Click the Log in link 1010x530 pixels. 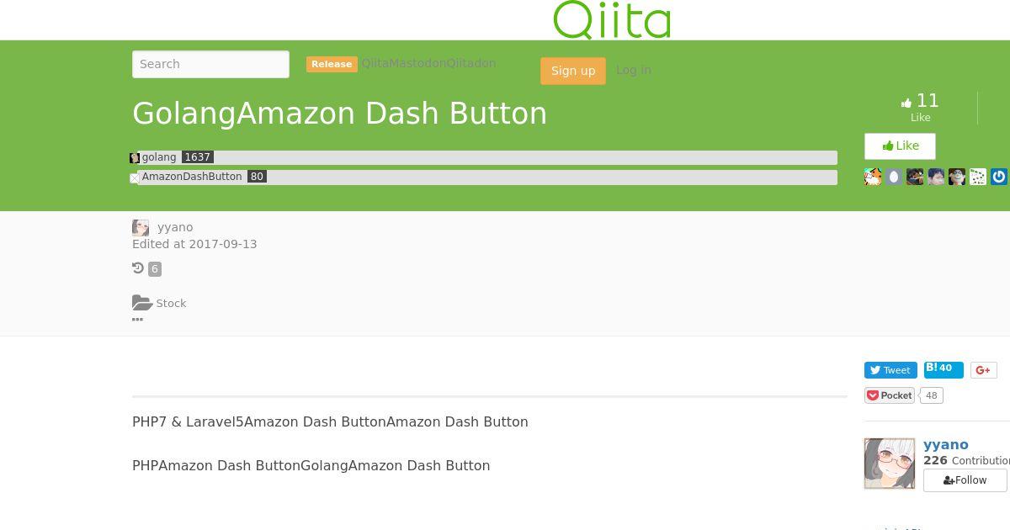[633, 70]
